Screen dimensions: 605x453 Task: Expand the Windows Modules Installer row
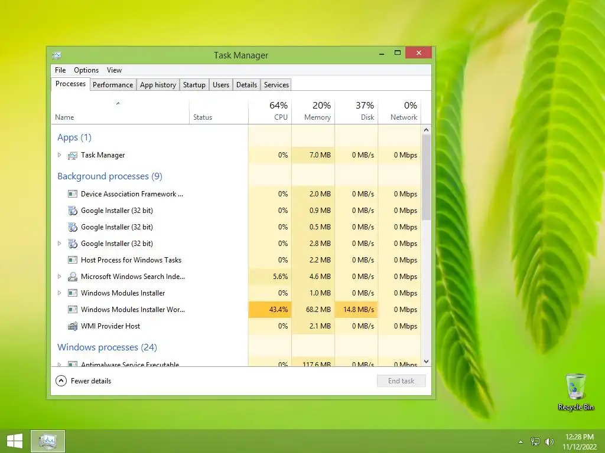59,293
